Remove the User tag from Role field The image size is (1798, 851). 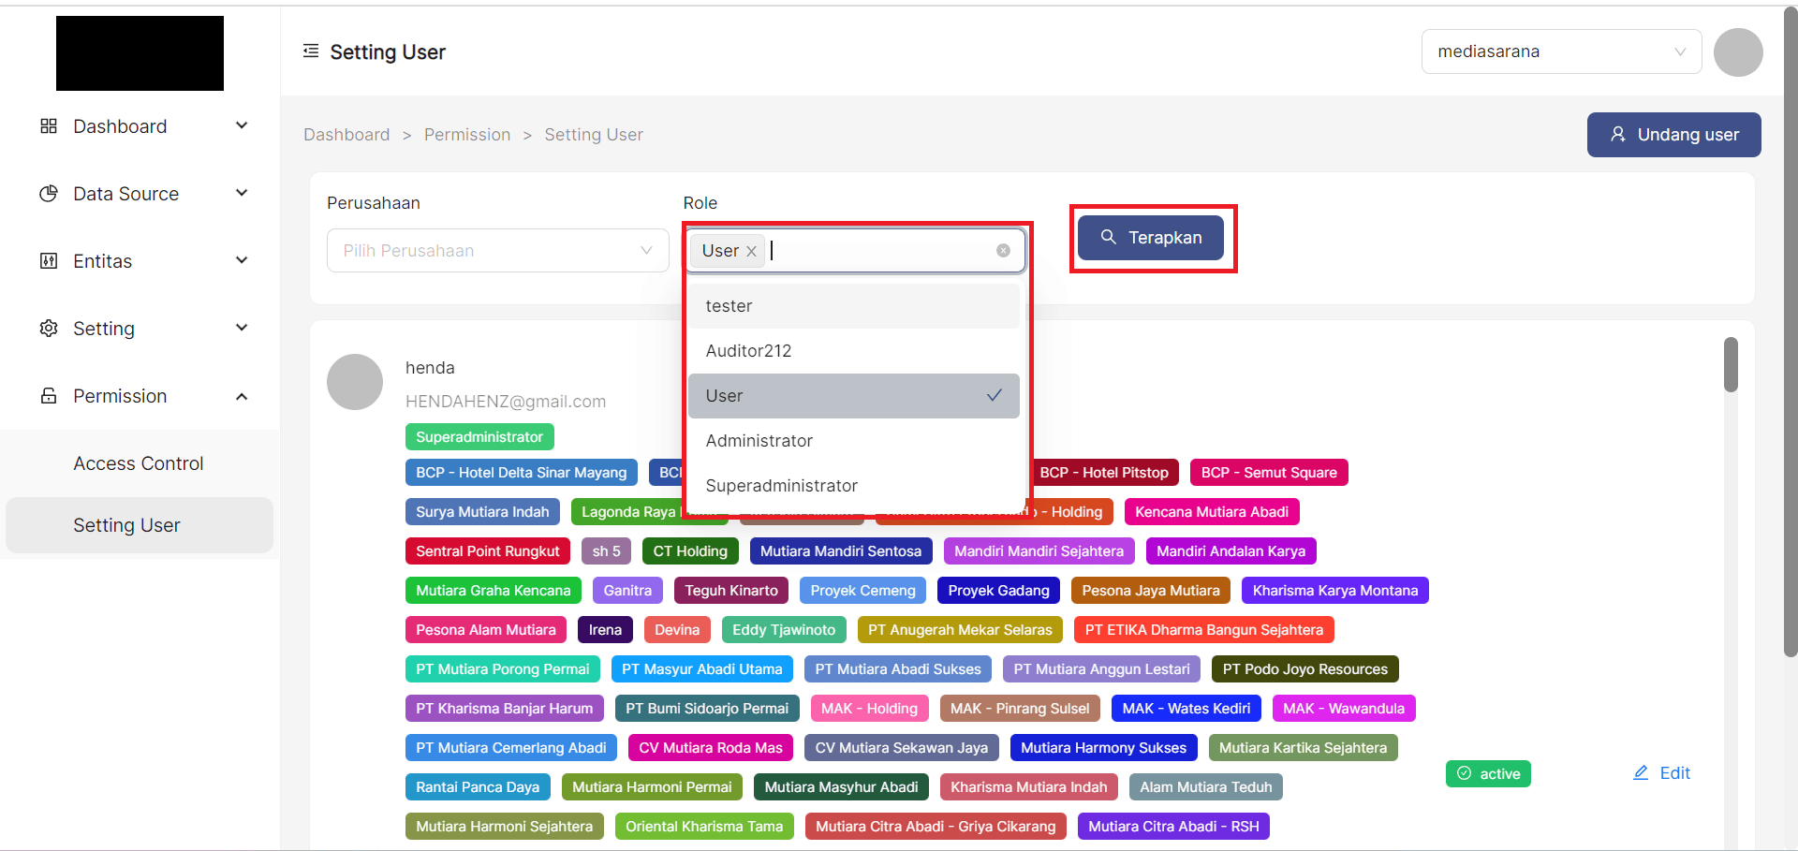click(751, 251)
